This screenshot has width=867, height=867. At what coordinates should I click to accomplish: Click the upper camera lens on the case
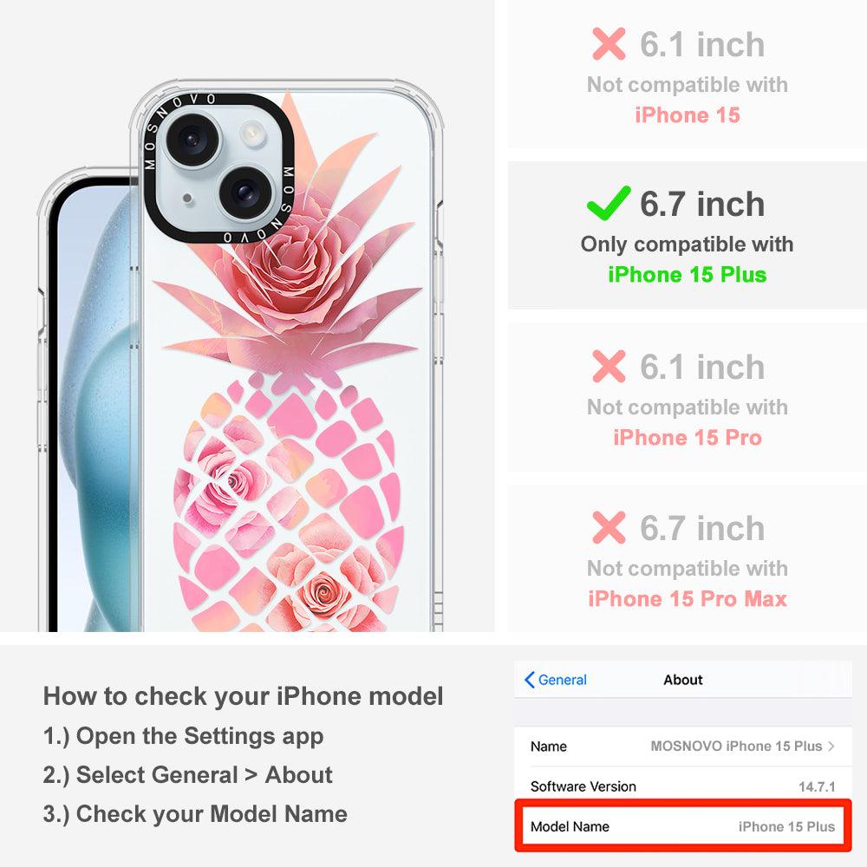point(193,138)
